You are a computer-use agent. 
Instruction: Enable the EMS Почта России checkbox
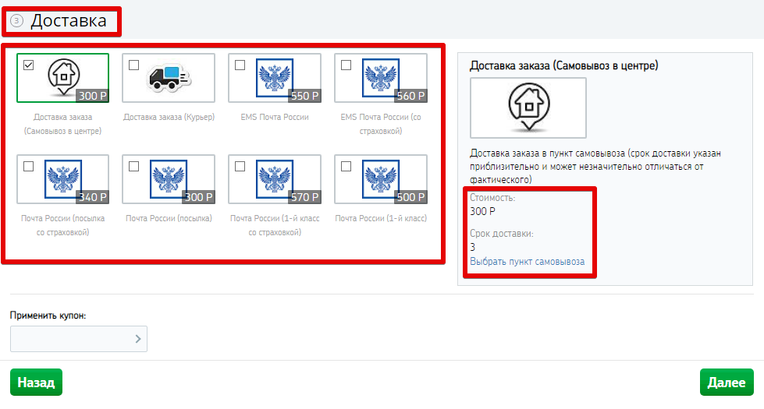pos(240,65)
